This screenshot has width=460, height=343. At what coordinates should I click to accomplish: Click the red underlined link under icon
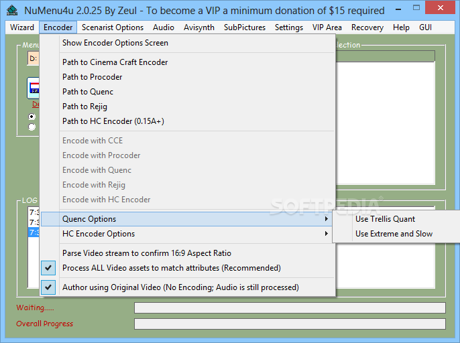[x=36, y=104]
